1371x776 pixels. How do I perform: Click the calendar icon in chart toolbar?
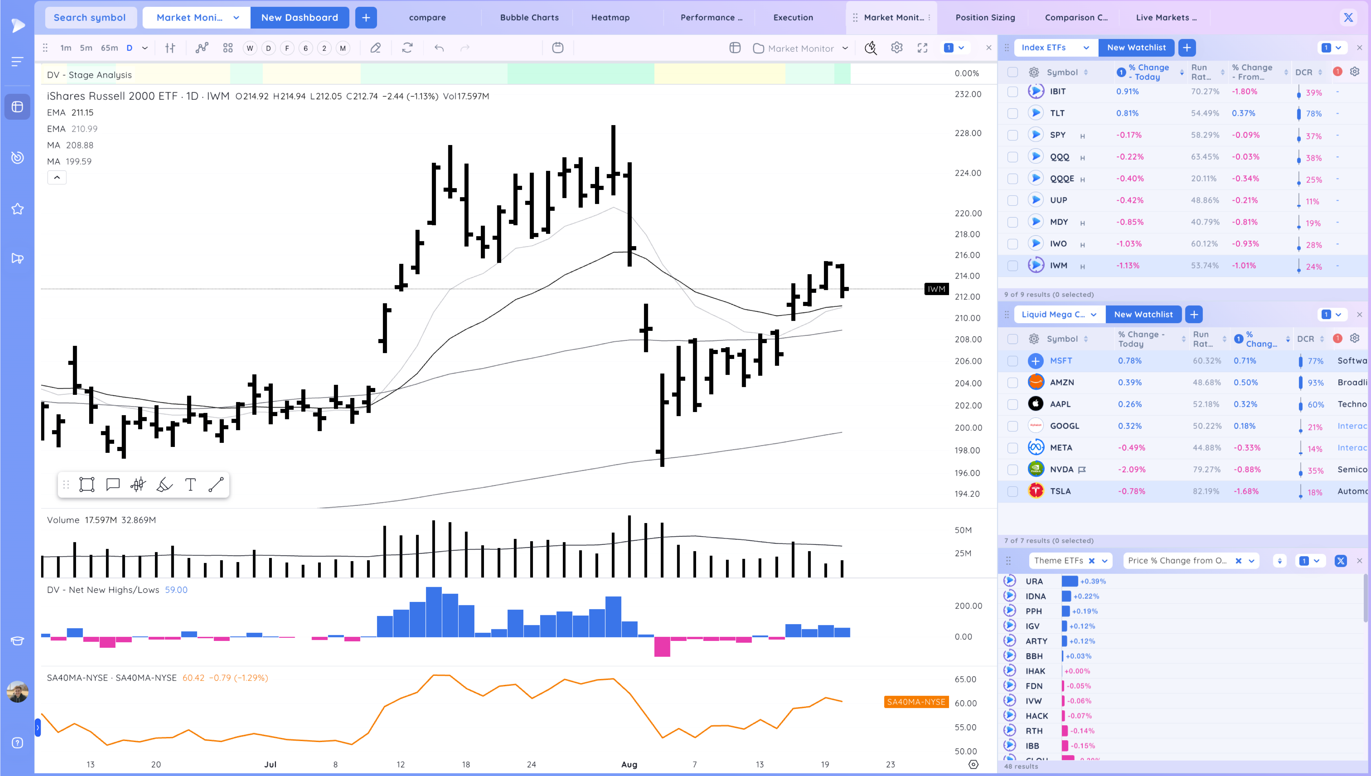pos(557,48)
